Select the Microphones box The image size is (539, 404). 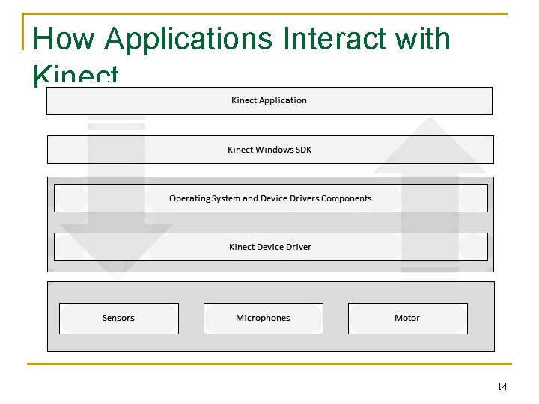pyautogui.click(x=264, y=319)
